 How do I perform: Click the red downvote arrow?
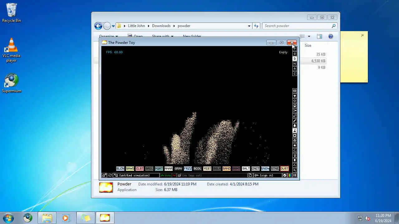click(174, 175)
